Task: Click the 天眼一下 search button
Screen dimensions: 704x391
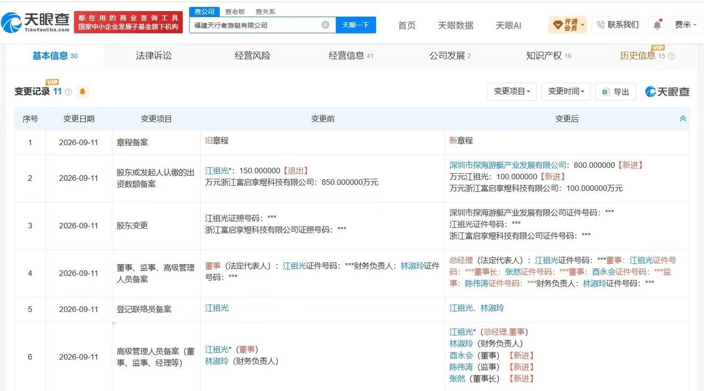Action: point(356,25)
